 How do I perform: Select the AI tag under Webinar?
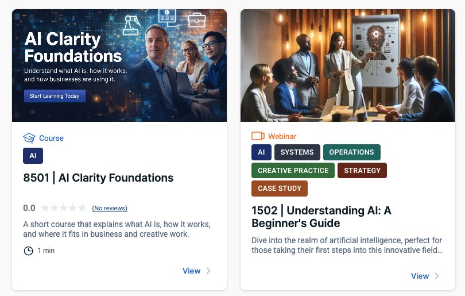[261, 152]
